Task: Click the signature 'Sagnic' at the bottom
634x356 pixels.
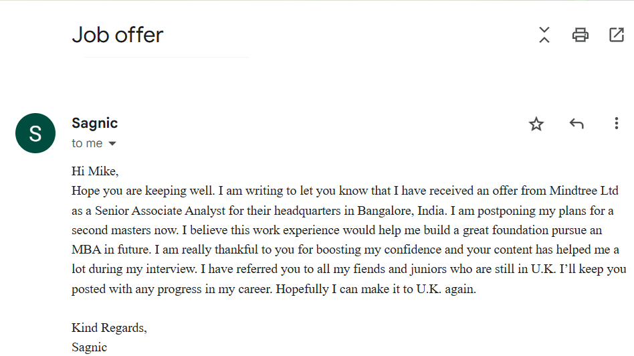Action: 89,347
